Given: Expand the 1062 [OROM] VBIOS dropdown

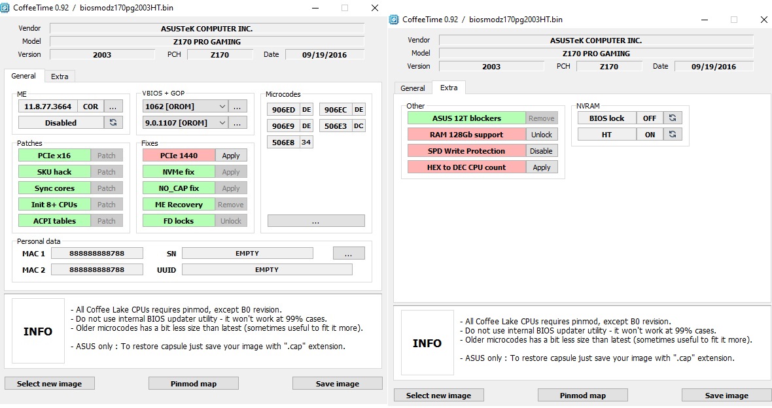Looking at the screenshot, I should point(222,107).
